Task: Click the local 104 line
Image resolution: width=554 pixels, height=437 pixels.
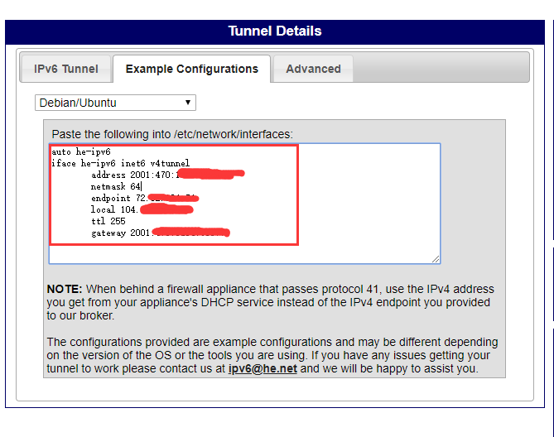Action: [x=142, y=209]
